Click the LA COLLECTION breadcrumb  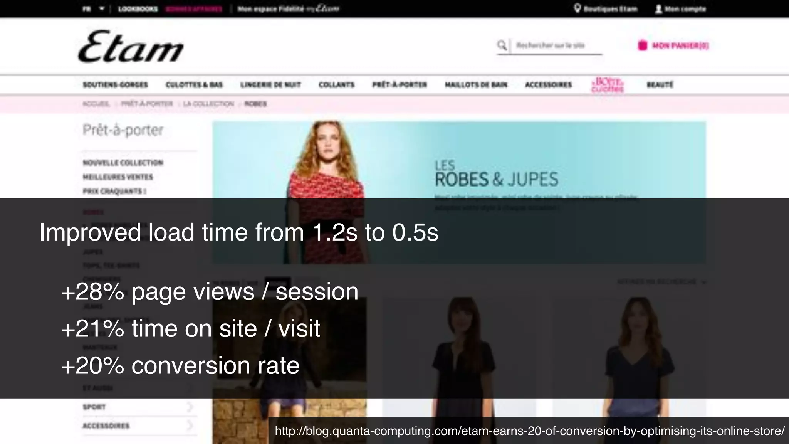click(x=208, y=104)
